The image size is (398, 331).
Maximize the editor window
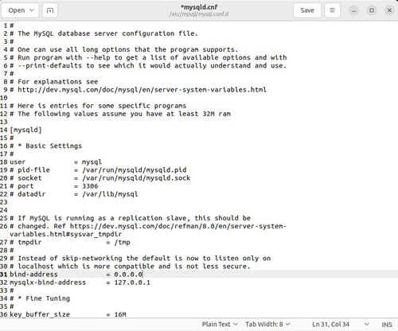tap(372, 10)
